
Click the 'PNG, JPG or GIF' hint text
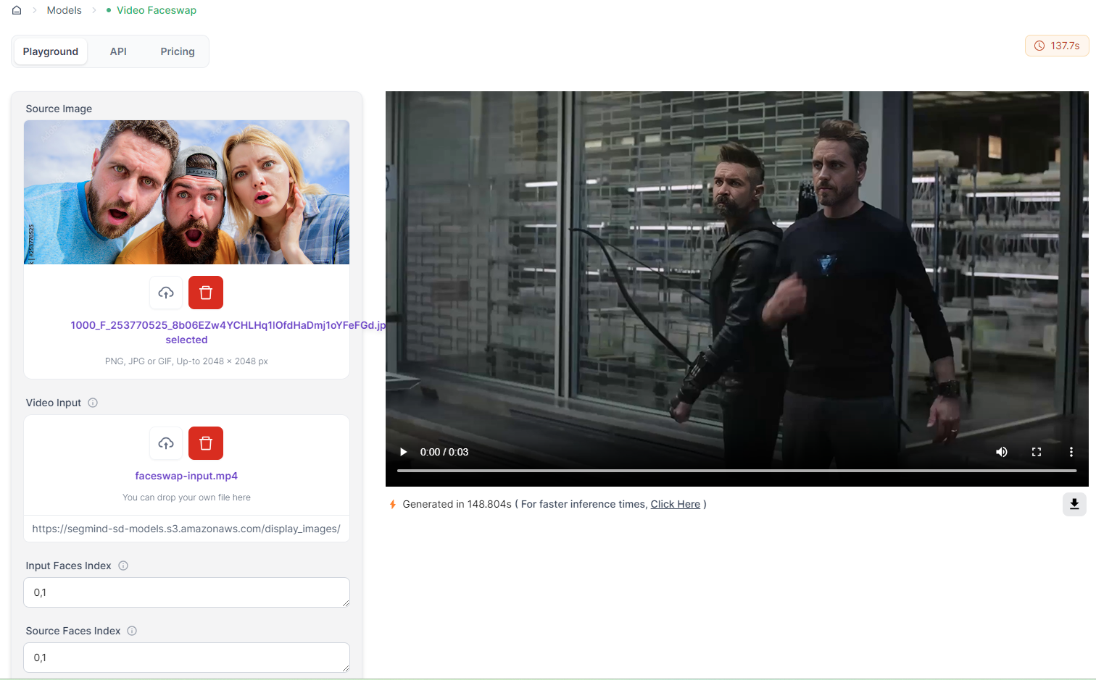tap(186, 361)
